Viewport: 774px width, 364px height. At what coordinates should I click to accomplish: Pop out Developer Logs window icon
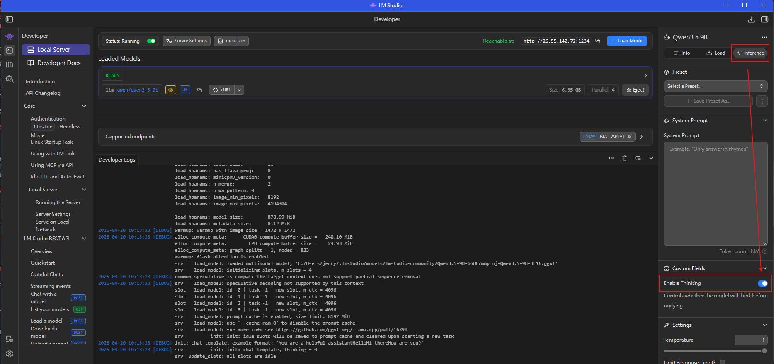tap(638, 158)
